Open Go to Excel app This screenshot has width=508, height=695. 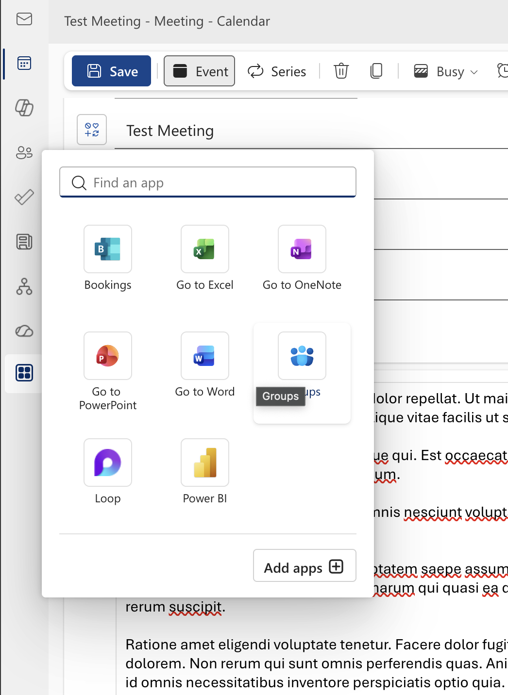(x=205, y=258)
